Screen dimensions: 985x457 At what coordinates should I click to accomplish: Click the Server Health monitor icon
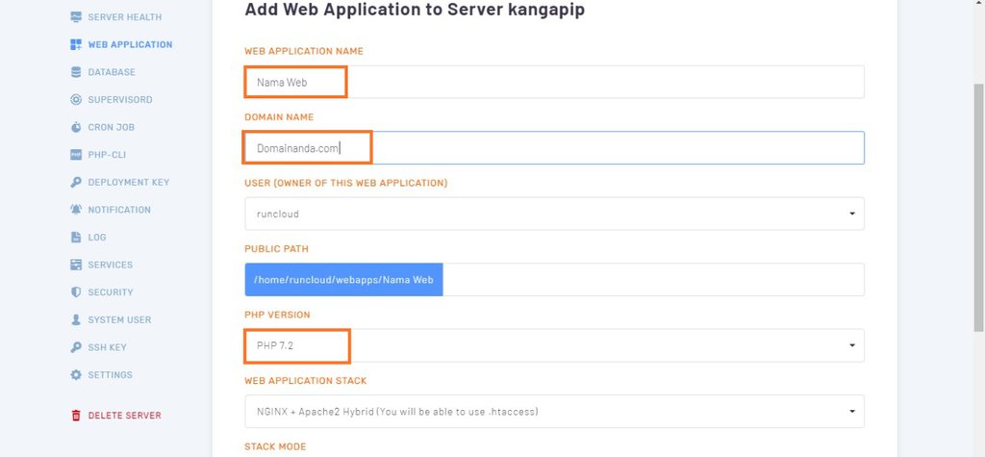(76, 17)
